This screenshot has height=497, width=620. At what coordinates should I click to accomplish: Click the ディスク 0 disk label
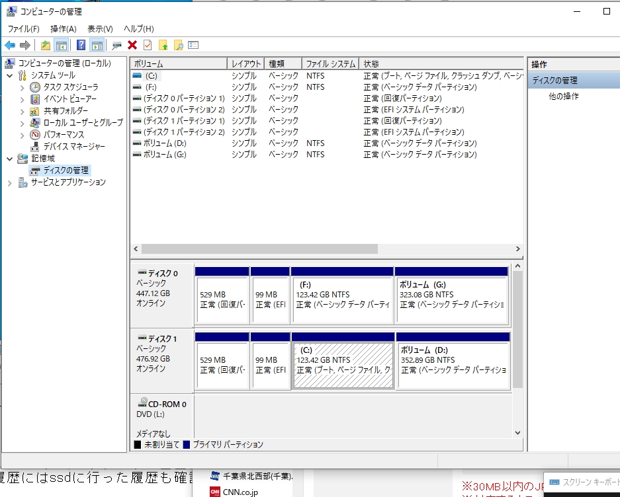pyautogui.click(x=162, y=295)
